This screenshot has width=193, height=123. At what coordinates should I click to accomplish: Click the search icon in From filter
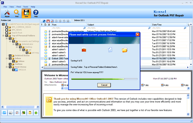[85, 28]
